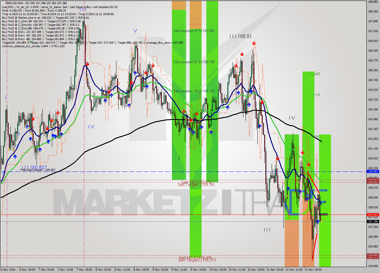
Task: Select the blue 'V' wave label
Action: pos(135,31)
